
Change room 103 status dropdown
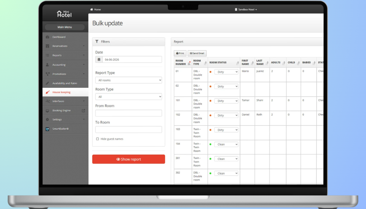coord(226,130)
